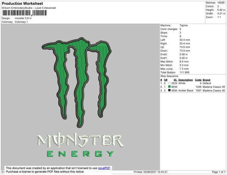Select 'Wilcom EmbroideryStudio – Level 3 Advanced' text
227x175 pixels.
click(x=29, y=8)
